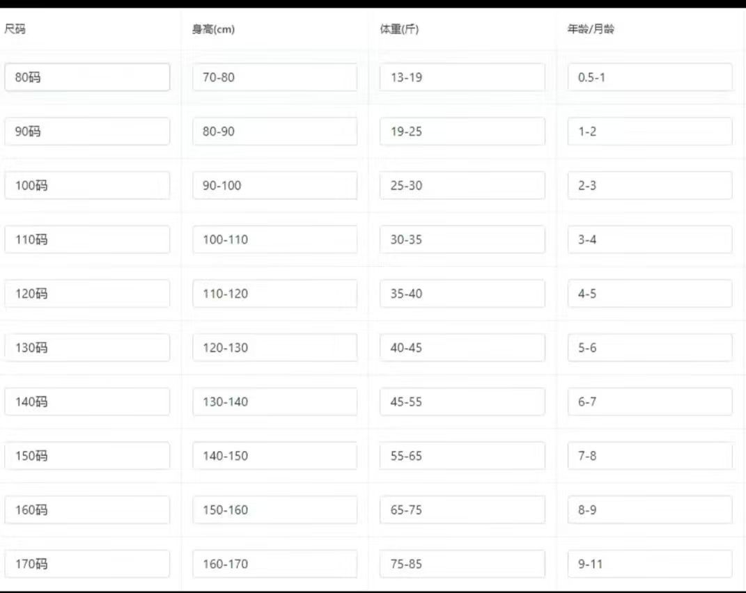Image resolution: width=746 pixels, height=593 pixels.
Task: Focus the 110码 size field
Action: (x=87, y=239)
